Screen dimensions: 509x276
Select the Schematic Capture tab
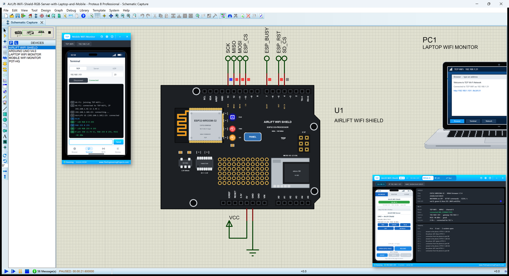24,22
